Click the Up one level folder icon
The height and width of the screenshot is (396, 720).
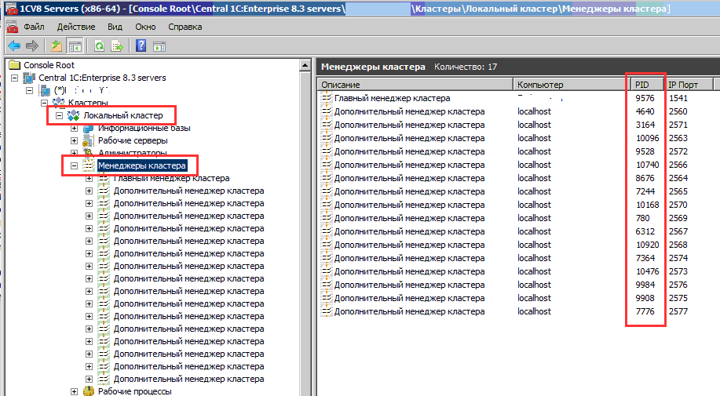coord(57,45)
